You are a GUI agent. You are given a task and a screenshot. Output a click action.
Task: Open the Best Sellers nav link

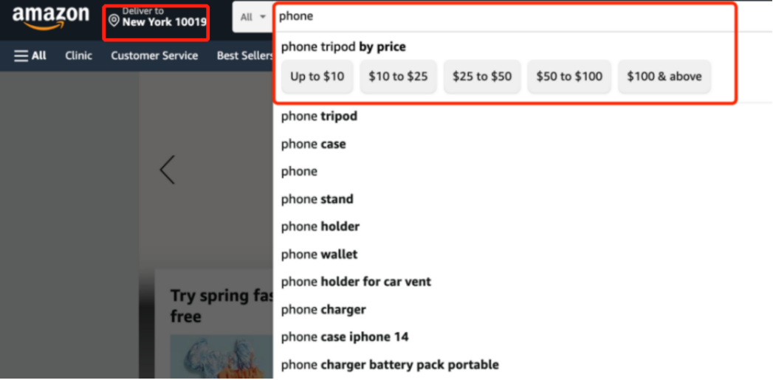pyautogui.click(x=244, y=55)
